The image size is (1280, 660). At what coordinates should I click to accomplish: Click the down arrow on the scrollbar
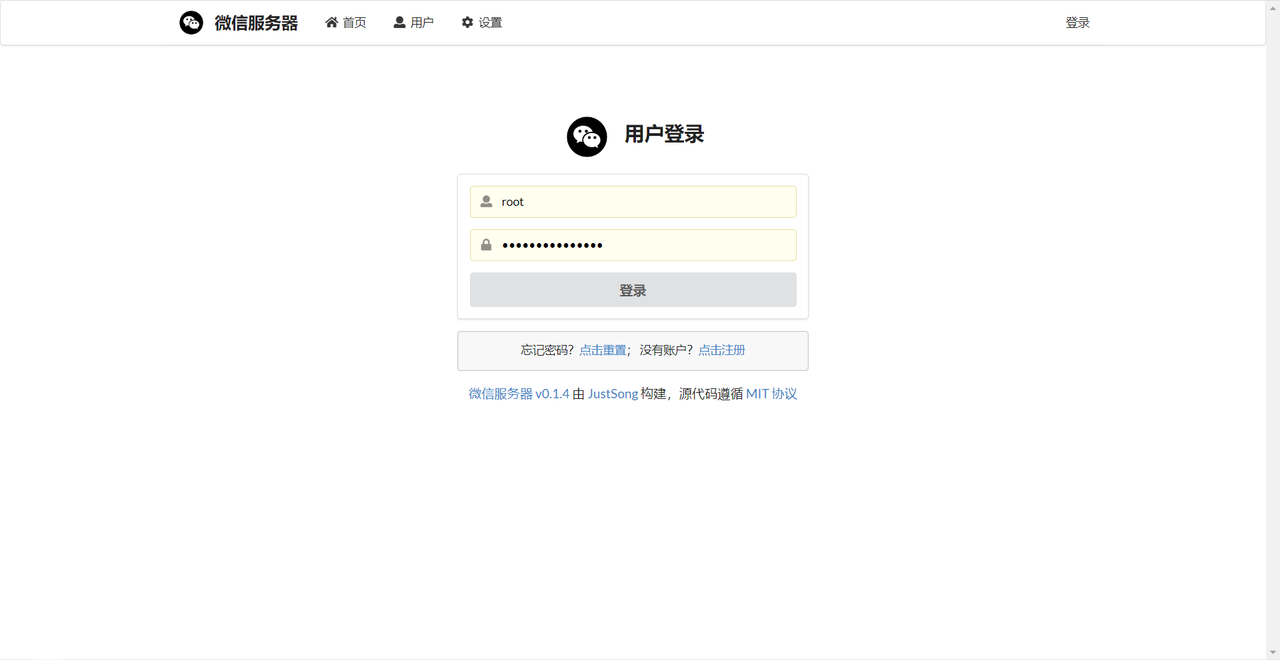click(x=1274, y=653)
